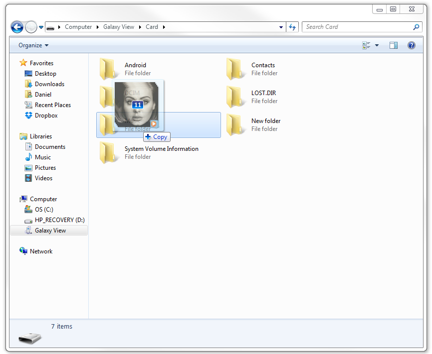Open Daniel folder in Favorites
432x354 pixels.
click(43, 95)
